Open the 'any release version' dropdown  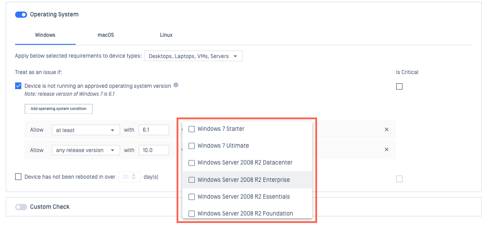[86, 150]
